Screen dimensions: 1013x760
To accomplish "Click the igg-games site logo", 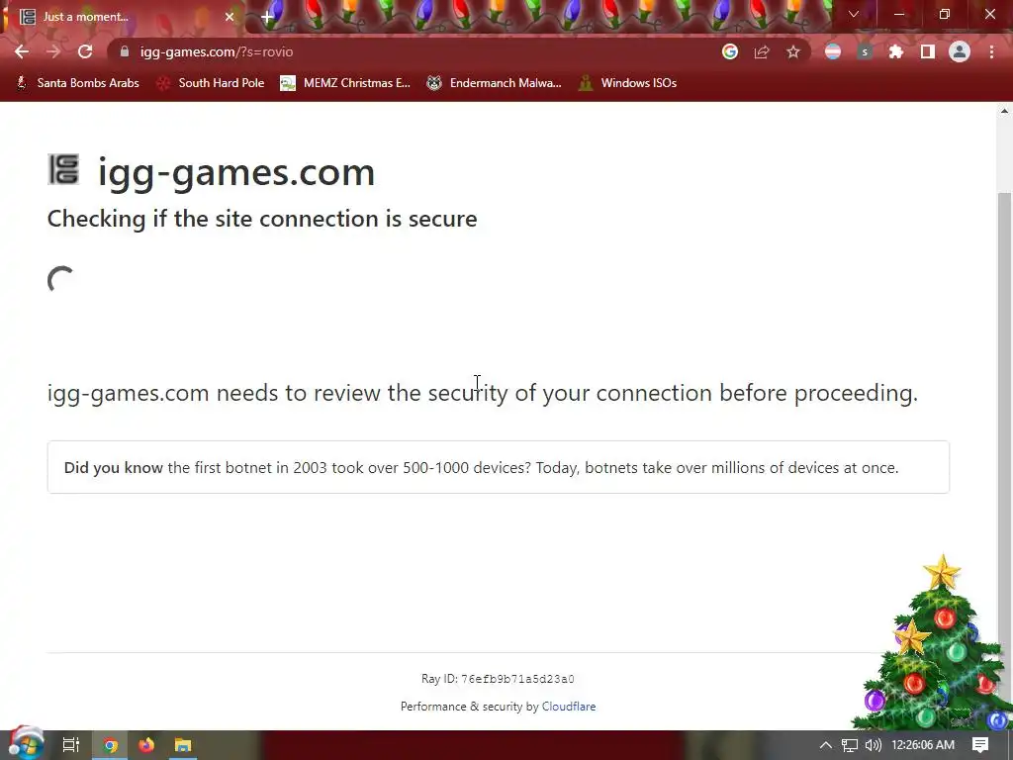I will [x=63, y=170].
